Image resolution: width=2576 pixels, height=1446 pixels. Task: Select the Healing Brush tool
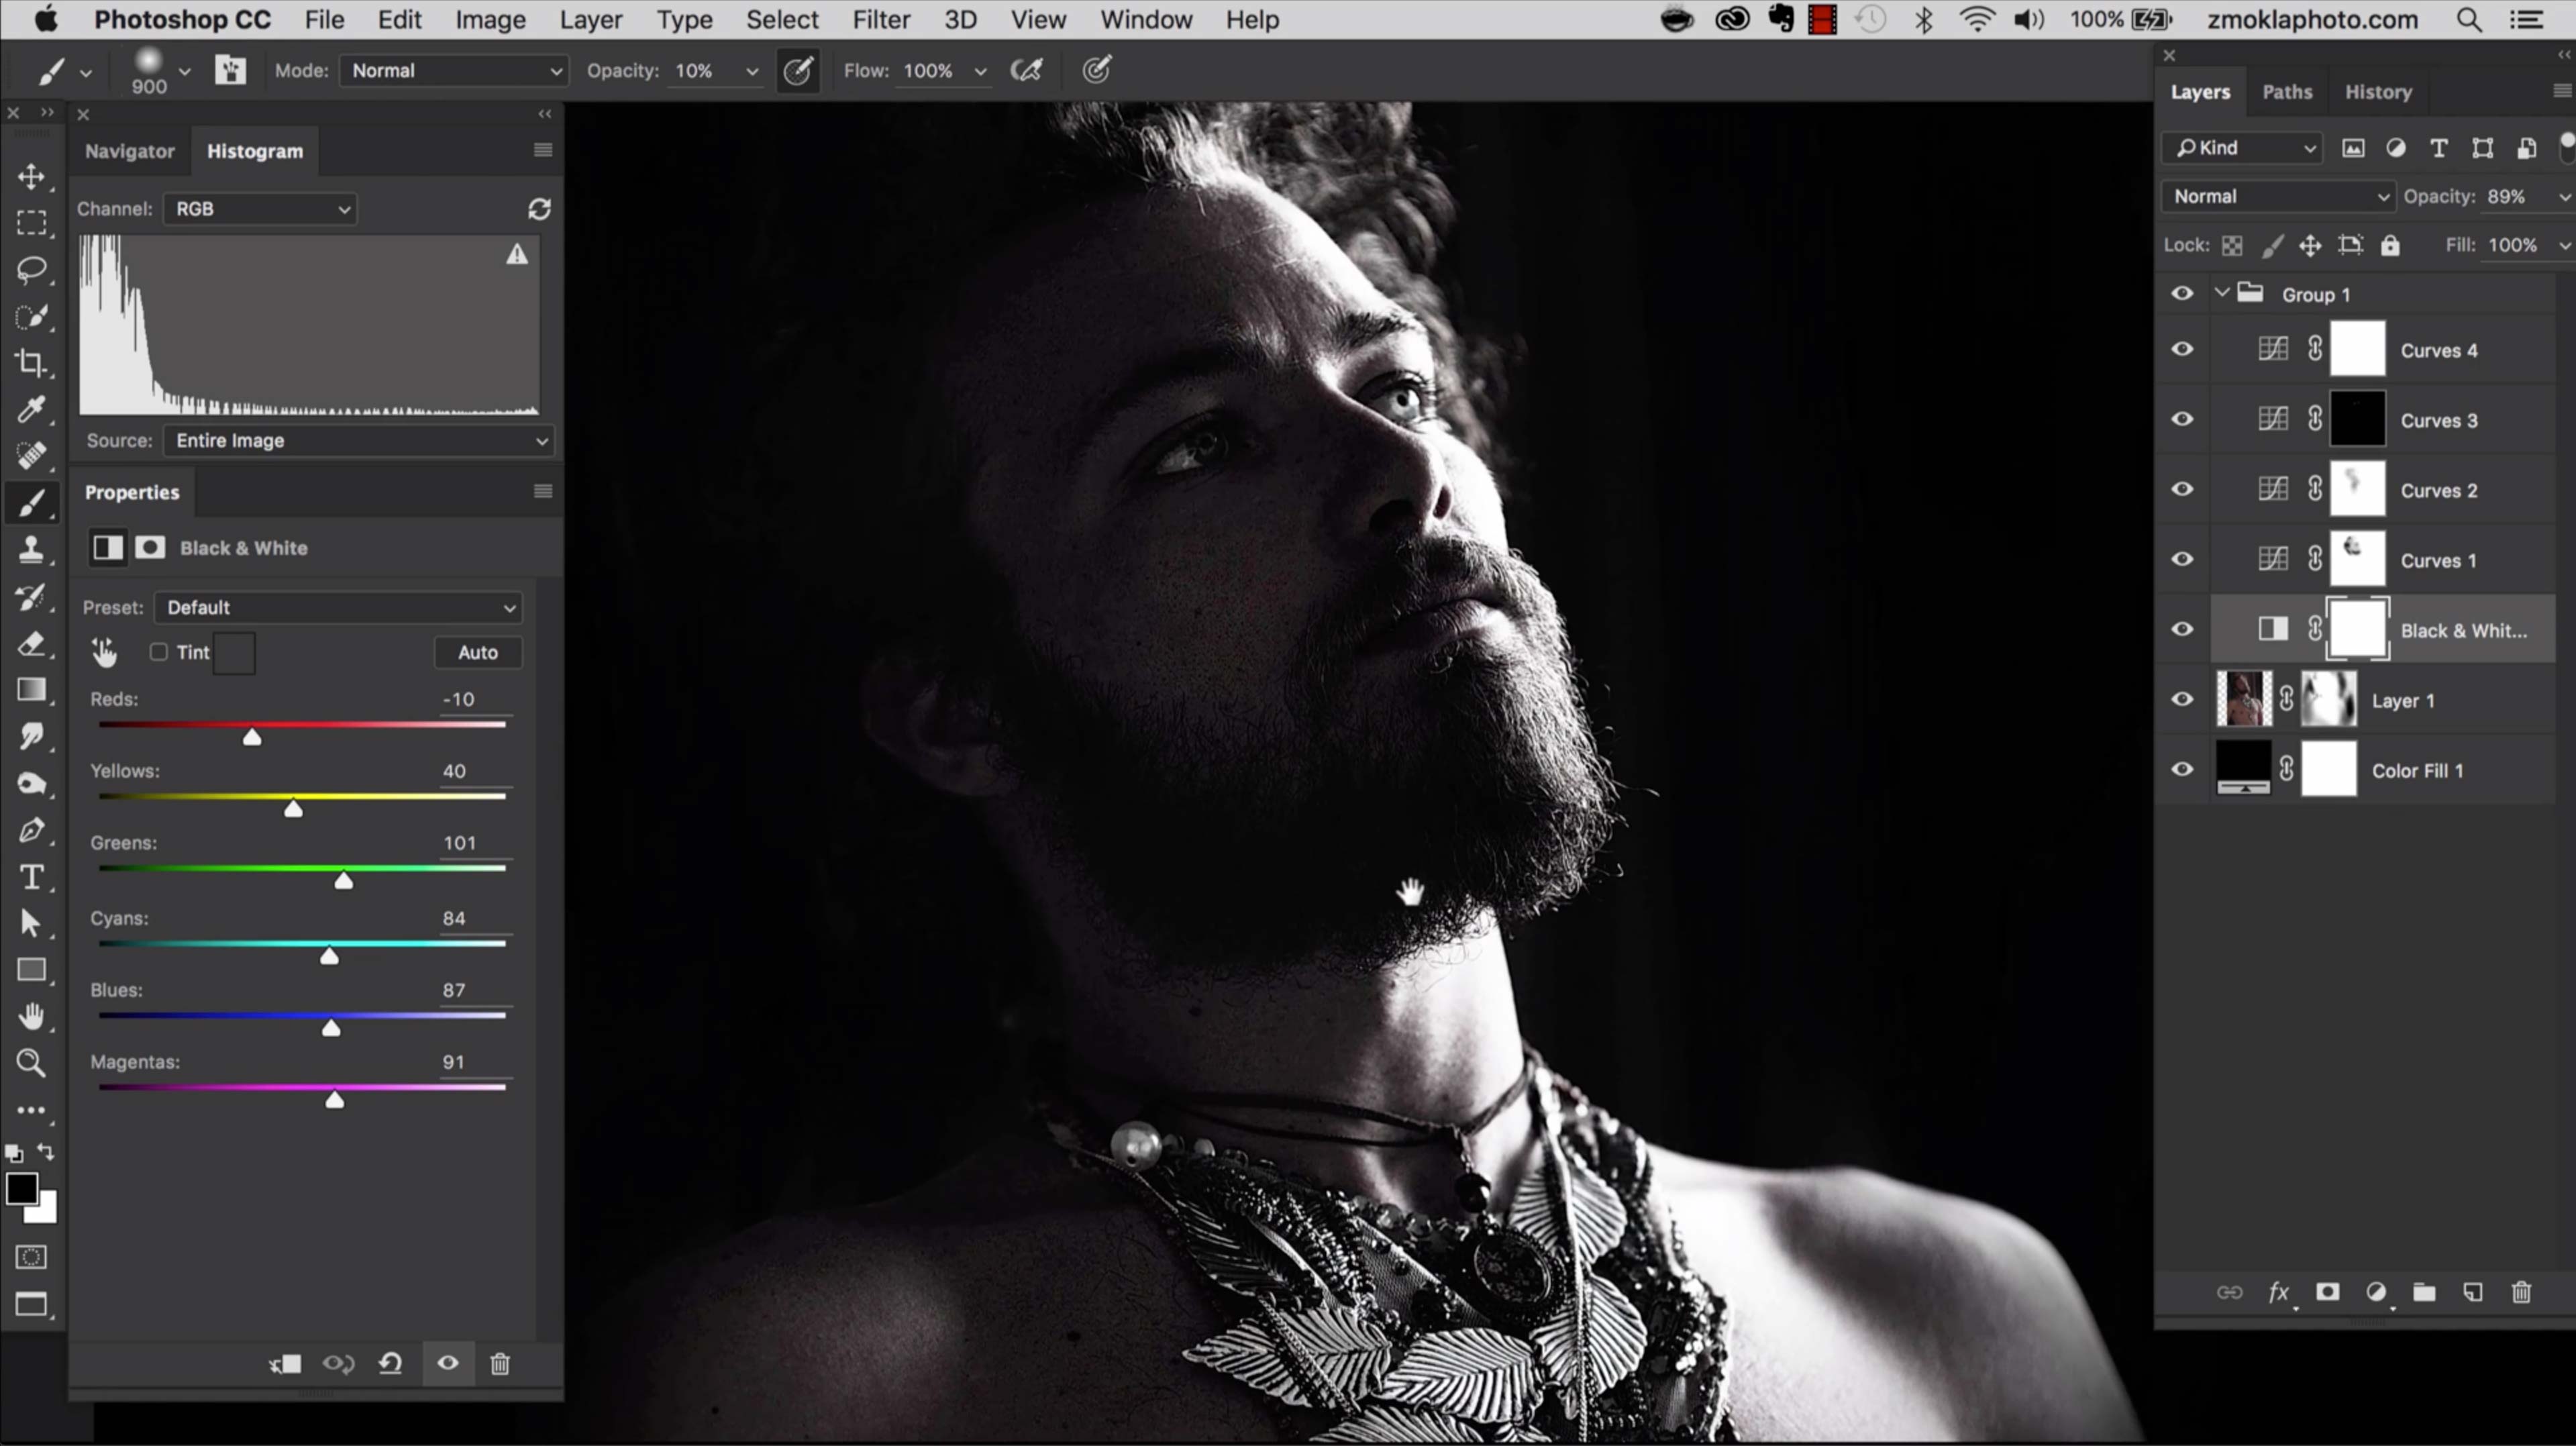(x=31, y=456)
